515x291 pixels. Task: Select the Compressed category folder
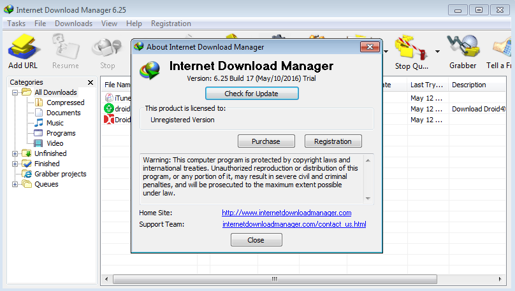point(66,103)
